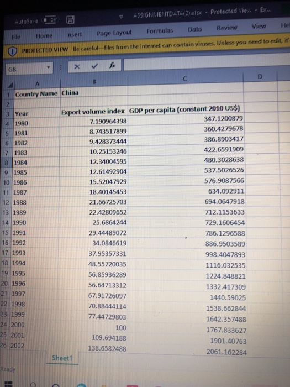Click inside the formula bar
The height and width of the screenshot is (387, 290).
pos(207,62)
